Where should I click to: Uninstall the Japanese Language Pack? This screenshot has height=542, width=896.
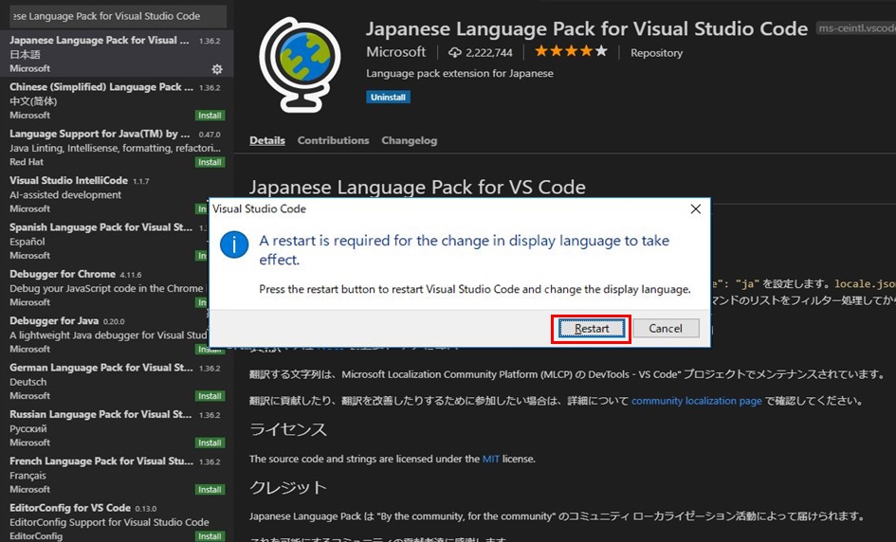388,97
